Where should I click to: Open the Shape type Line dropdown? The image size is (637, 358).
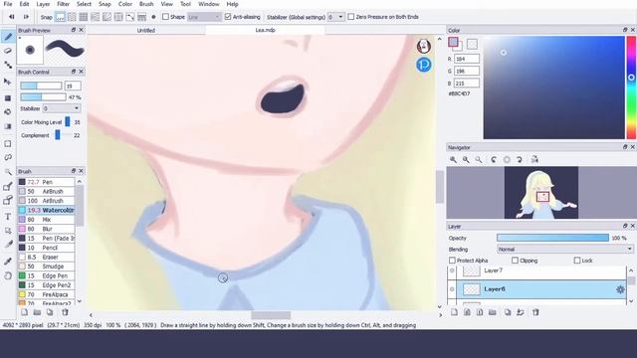click(x=204, y=17)
